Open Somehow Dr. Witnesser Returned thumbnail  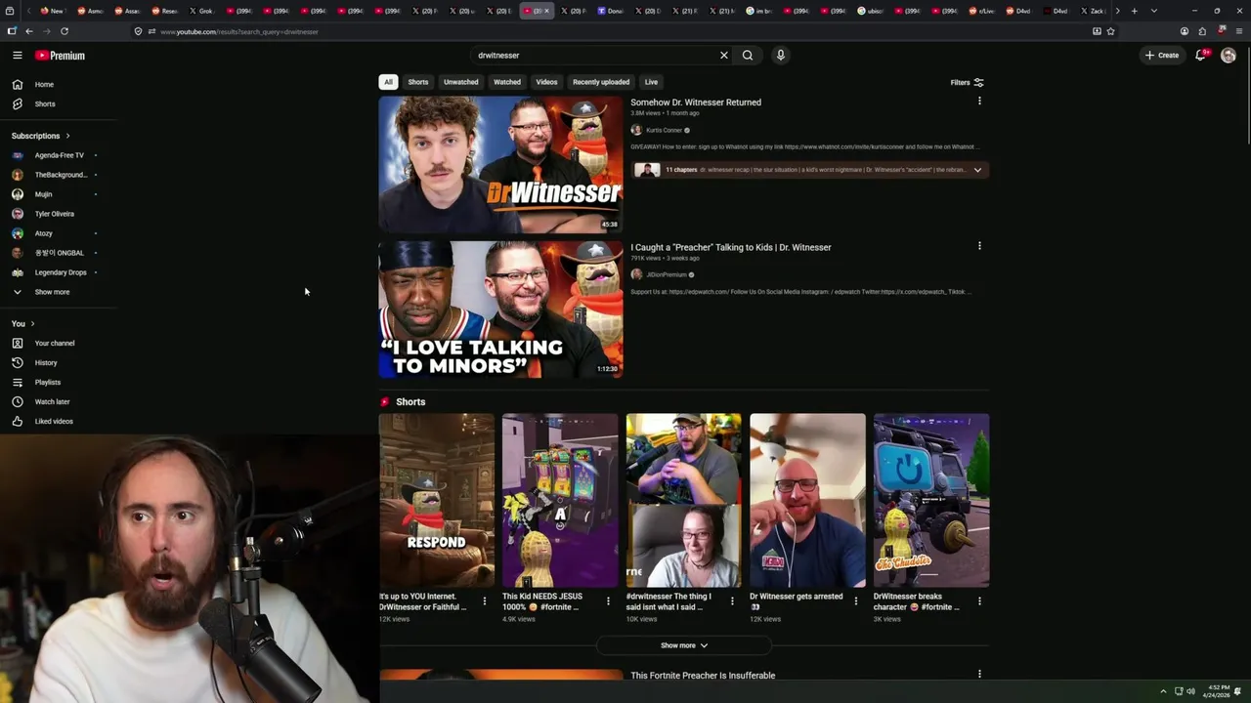[500, 164]
